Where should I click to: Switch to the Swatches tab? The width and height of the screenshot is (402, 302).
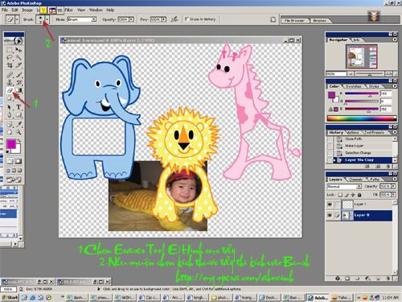click(x=353, y=86)
